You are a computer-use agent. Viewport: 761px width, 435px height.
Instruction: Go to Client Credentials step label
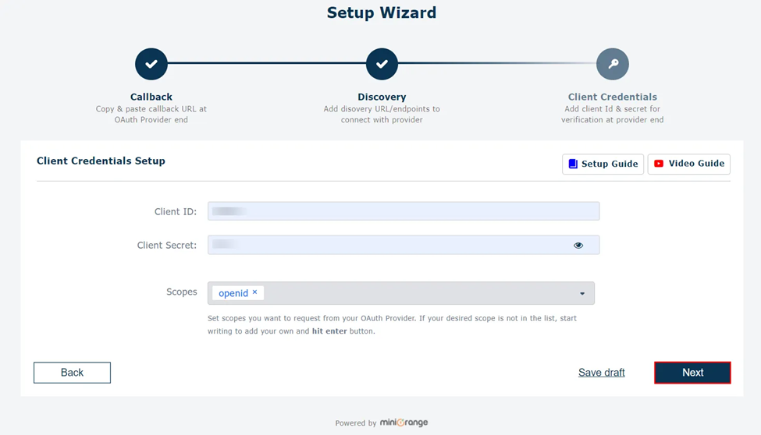613,97
